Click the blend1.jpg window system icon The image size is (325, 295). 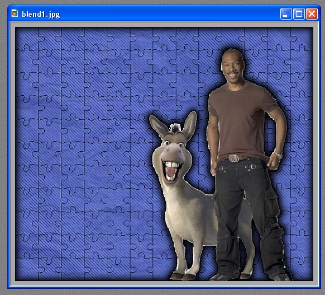(x=15, y=13)
